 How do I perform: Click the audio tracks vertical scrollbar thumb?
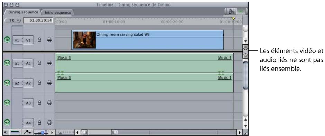pyautogui.click(x=245, y=75)
